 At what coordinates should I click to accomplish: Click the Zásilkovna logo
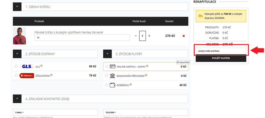(x=27, y=75)
